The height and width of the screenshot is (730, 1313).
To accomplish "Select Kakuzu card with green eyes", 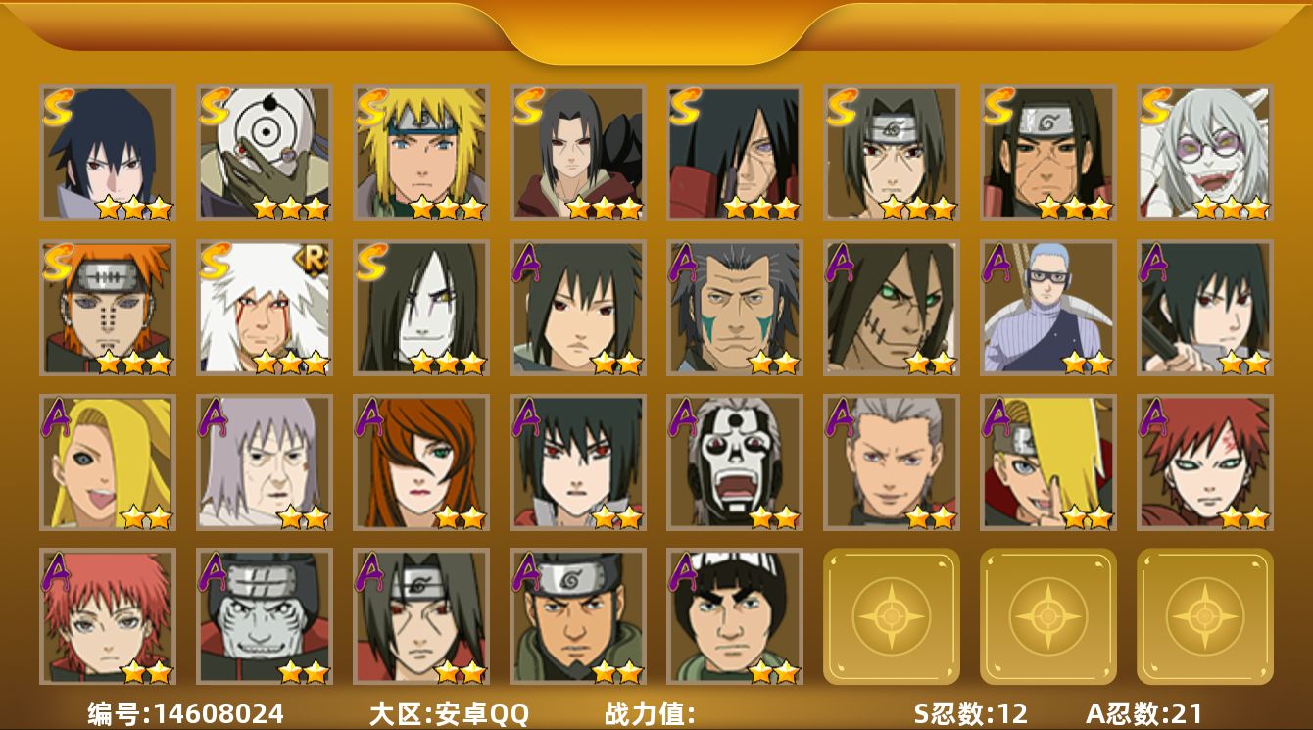I will [x=892, y=308].
